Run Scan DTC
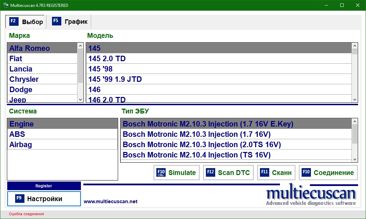366x219 pixels. click(228, 173)
